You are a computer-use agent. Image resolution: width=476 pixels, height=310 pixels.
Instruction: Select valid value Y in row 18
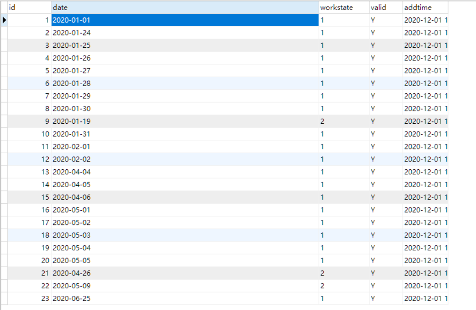pyautogui.click(x=386, y=235)
